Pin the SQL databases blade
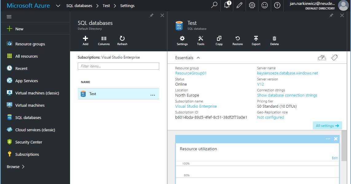This screenshot has width=351, height=184. (151, 15)
